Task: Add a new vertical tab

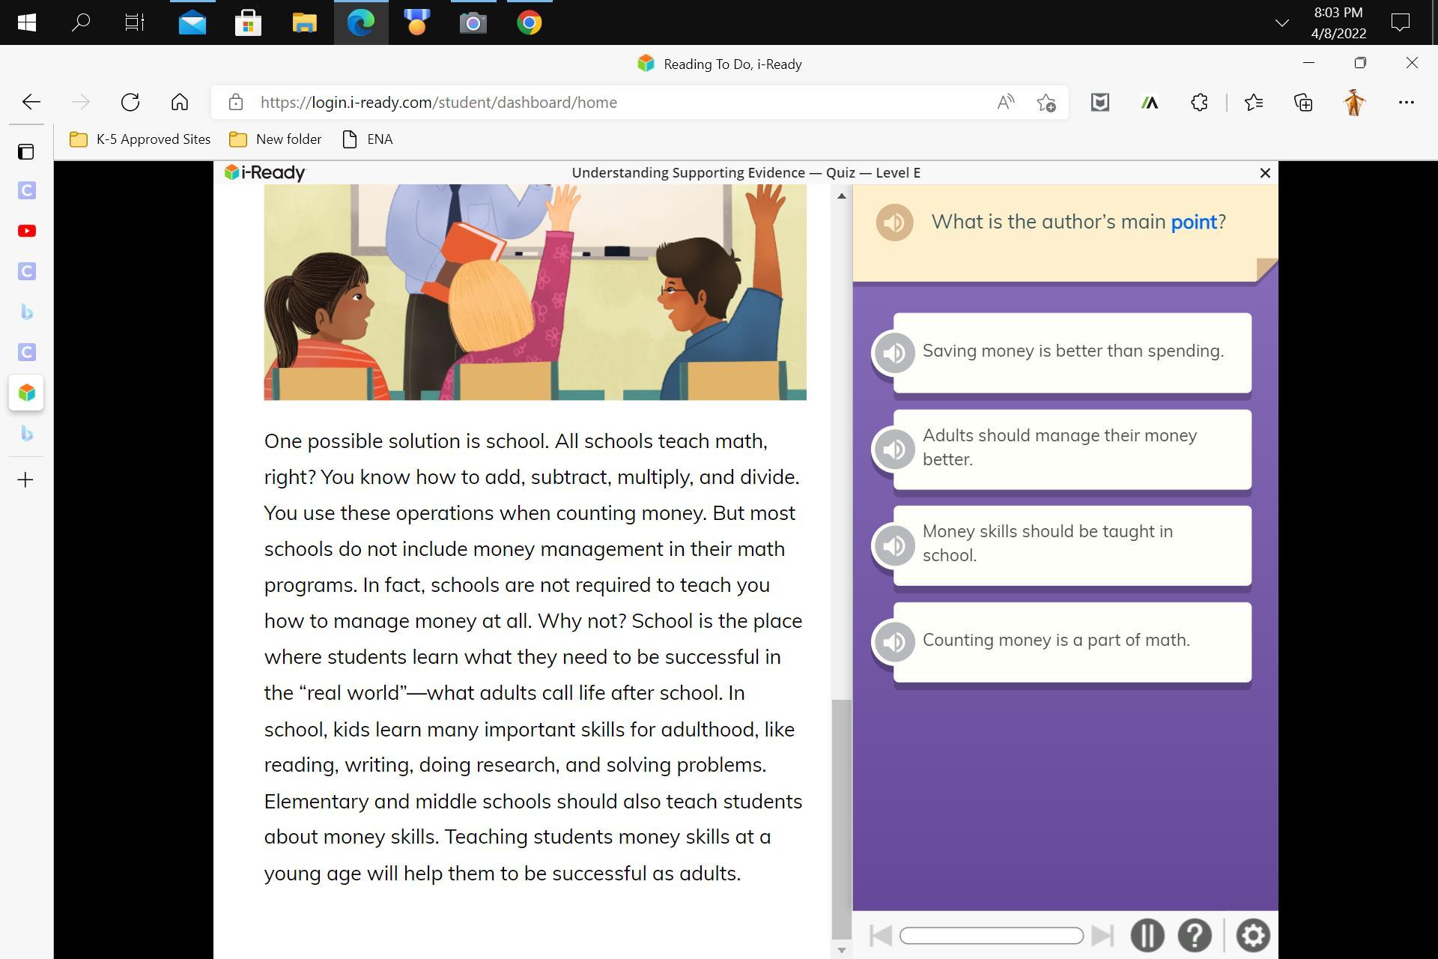Action: pos(25,479)
